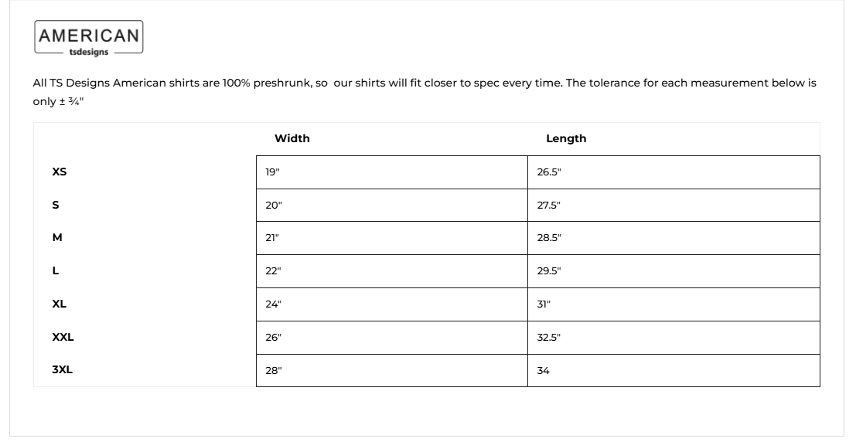
Task: Select the XXL size row label
Action: (63, 337)
